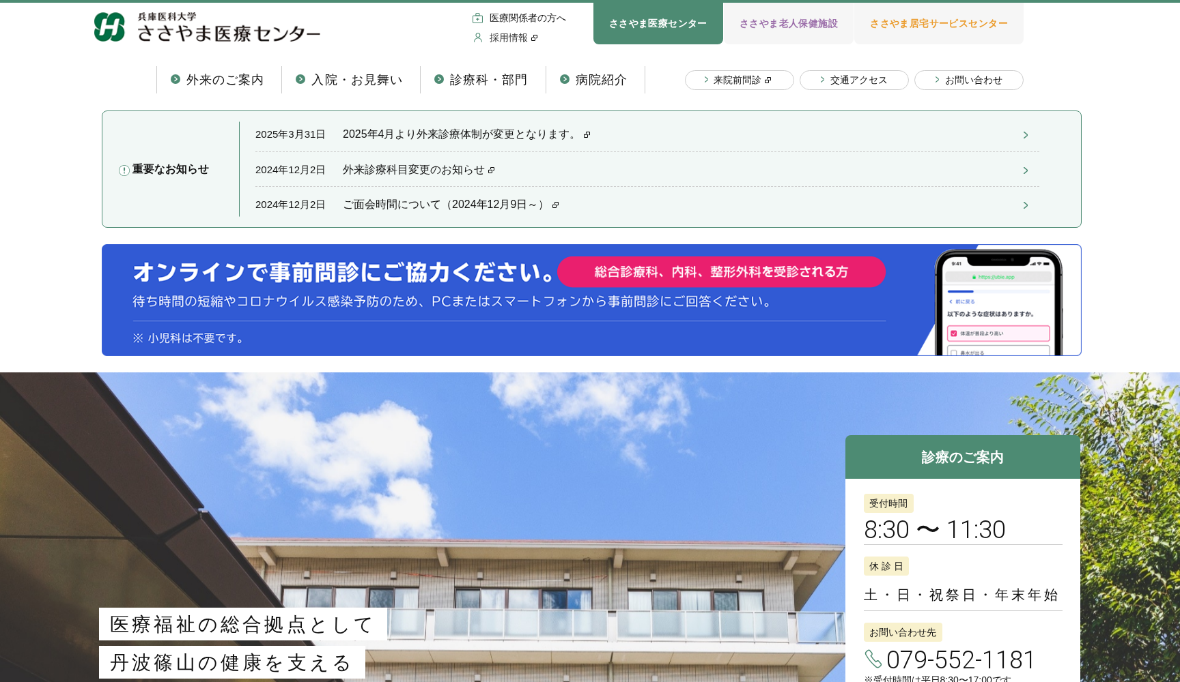Click the text 土・日・祝祭日・年末年始
Viewport: 1180px width, 682px height.
tap(961, 595)
